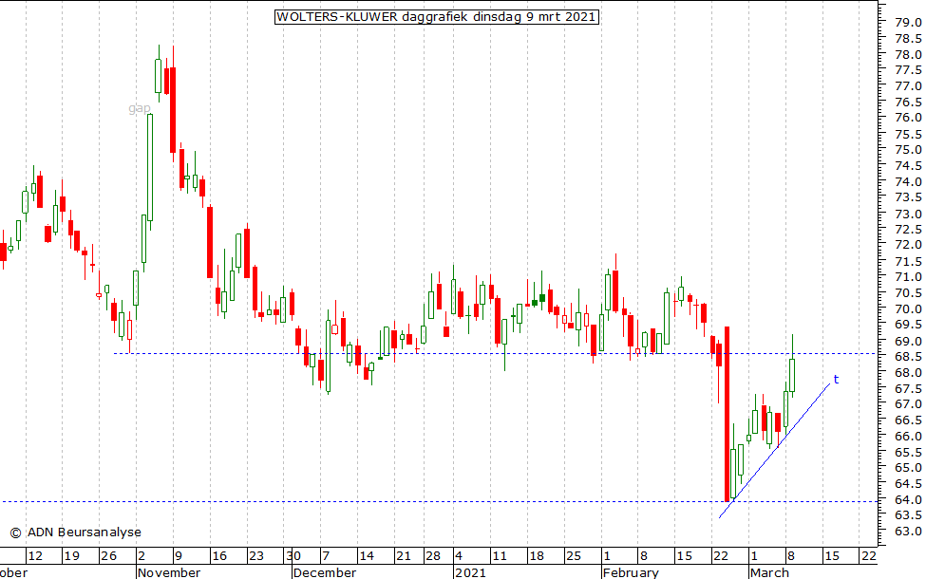The image size is (926, 579).
Task: Click the blue "t" trendline label
Action: pyautogui.click(x=836, y=379)
